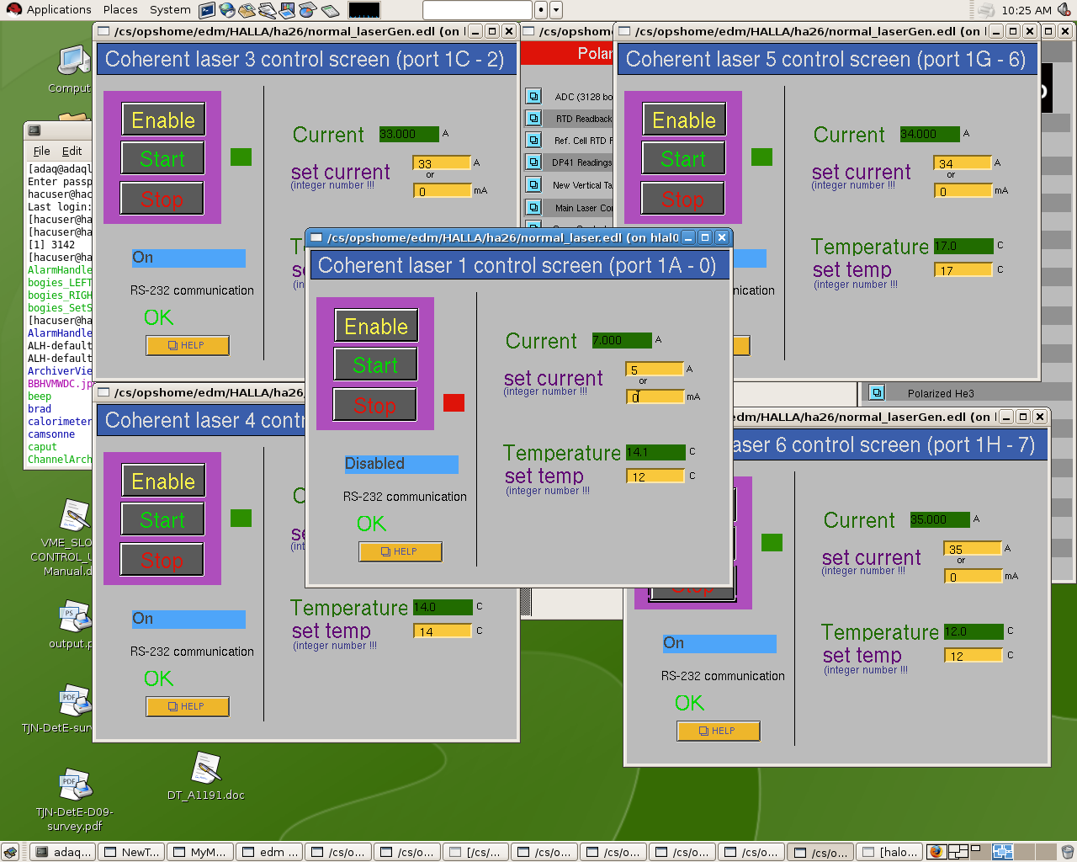Open HELP in Coherent laser 1 screen
Screen dimensions: 1077x862
[x=401, y=551]
